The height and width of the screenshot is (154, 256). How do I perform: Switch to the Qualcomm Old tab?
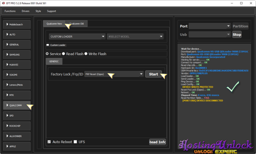[77, 24]
